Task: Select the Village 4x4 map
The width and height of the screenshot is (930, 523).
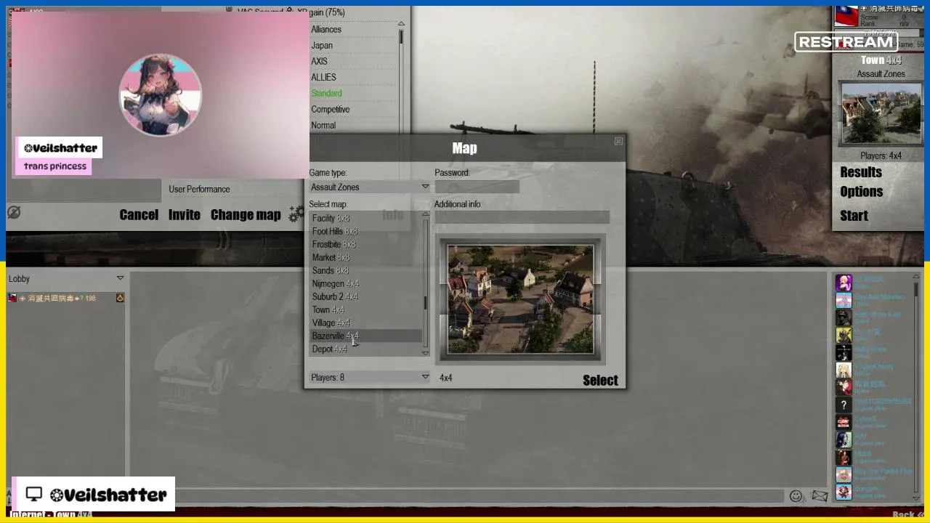Action: pos(365,323)
